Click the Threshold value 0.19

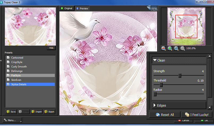coord(200,81)
